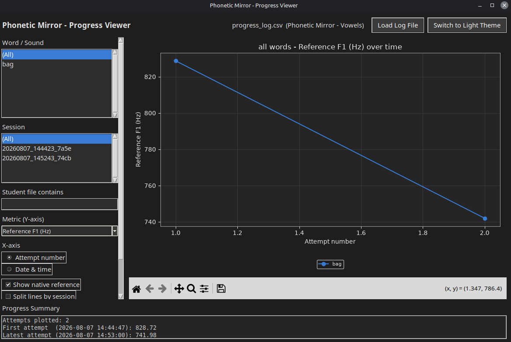The image size is (511, 342).
Task: Click Latest attempt summary line
Action: [x=80, y=335]
